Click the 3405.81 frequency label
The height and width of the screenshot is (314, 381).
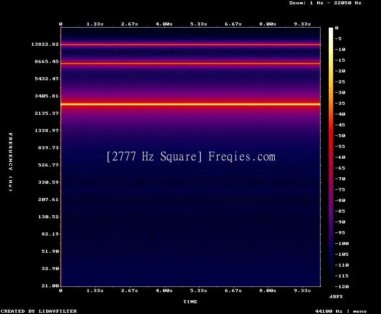coord(47,96)
